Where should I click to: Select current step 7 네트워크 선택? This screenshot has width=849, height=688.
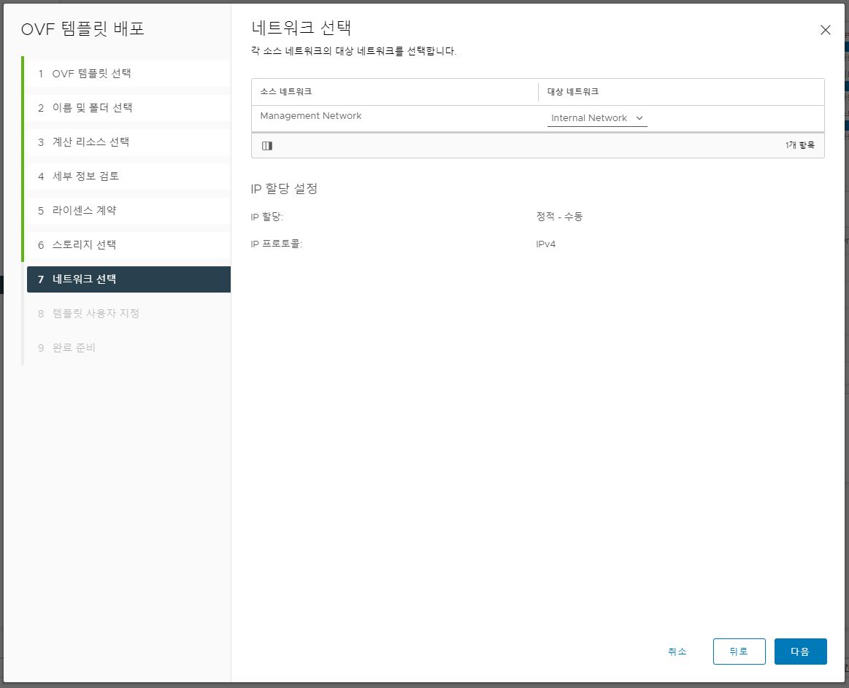pos(129,279)
